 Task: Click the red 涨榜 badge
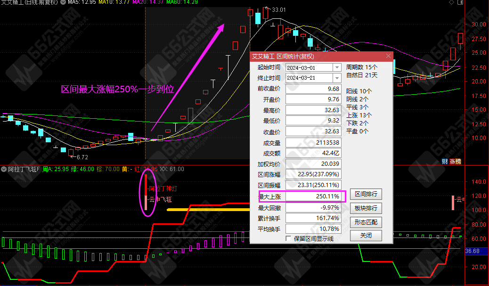point(455,161)
